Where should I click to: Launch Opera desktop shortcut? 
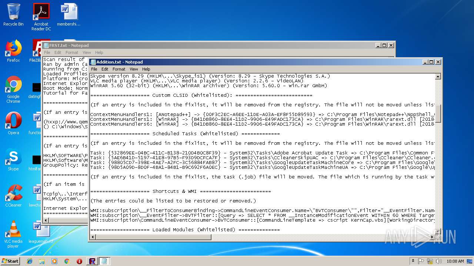click(x=13, y=123)
